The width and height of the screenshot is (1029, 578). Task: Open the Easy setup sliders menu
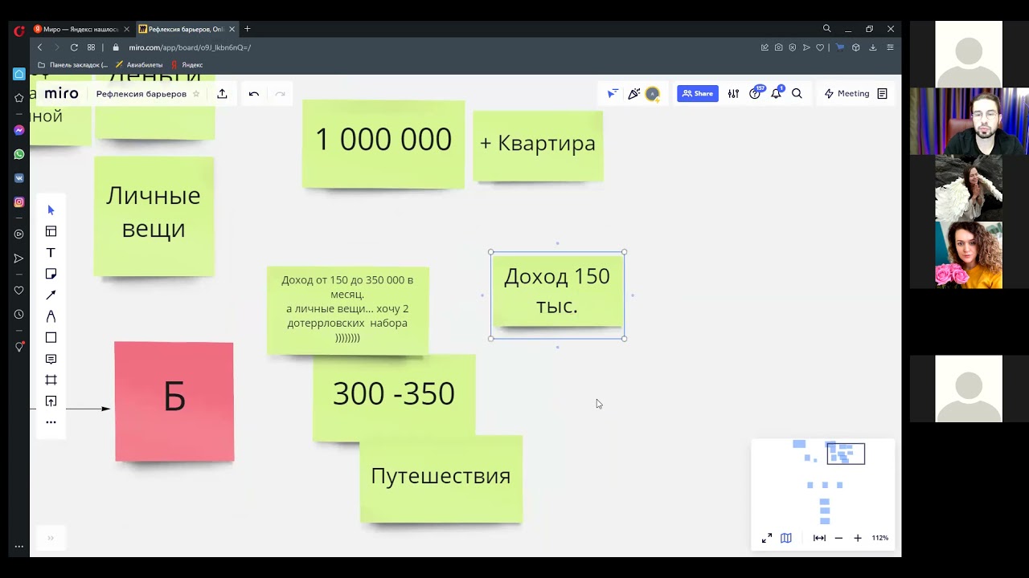point(890,47)
